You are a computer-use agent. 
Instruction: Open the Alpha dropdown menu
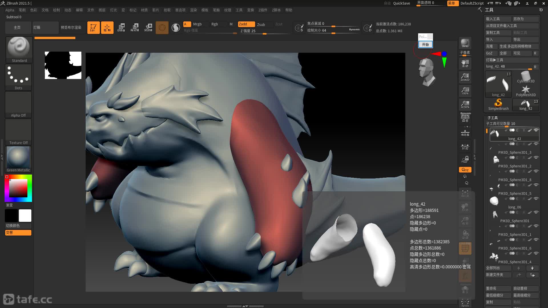[10, 10]
